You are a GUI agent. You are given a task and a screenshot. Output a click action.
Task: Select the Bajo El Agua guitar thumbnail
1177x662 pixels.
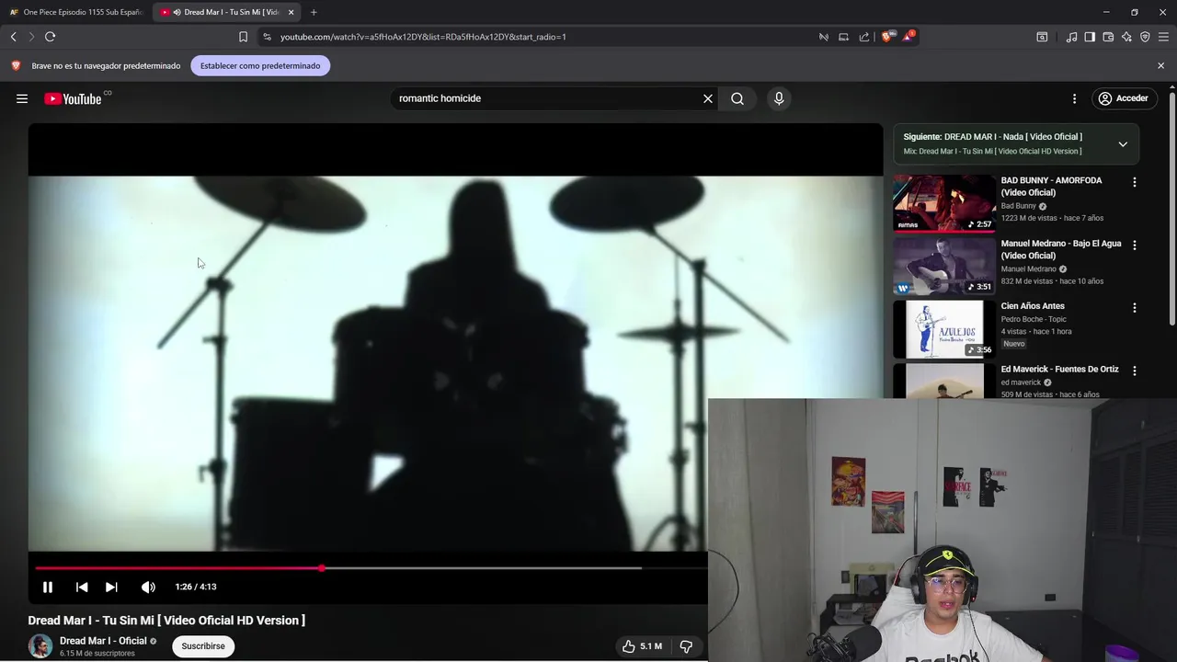coord(944,266)
